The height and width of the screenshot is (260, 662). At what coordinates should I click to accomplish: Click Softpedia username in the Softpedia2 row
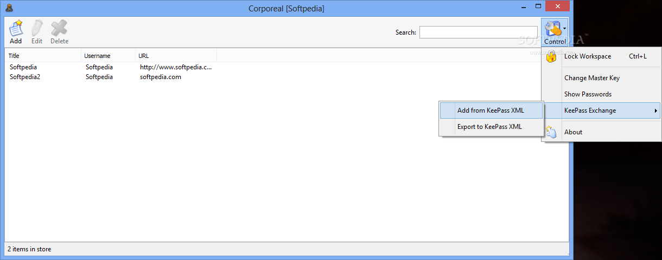tap(99, 77)
